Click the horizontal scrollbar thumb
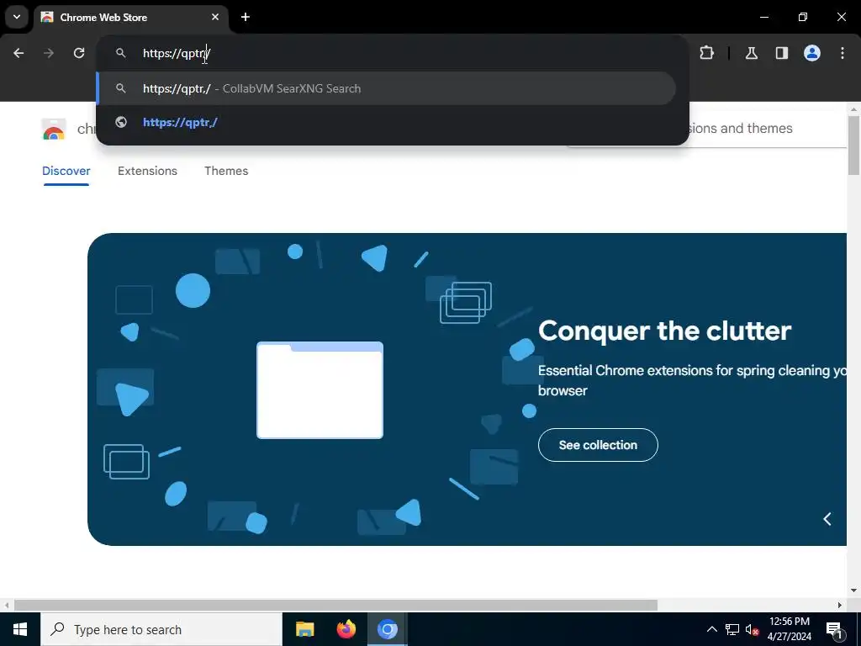The height and width of the screenshot is (646, 861). [x=335, y=606]
